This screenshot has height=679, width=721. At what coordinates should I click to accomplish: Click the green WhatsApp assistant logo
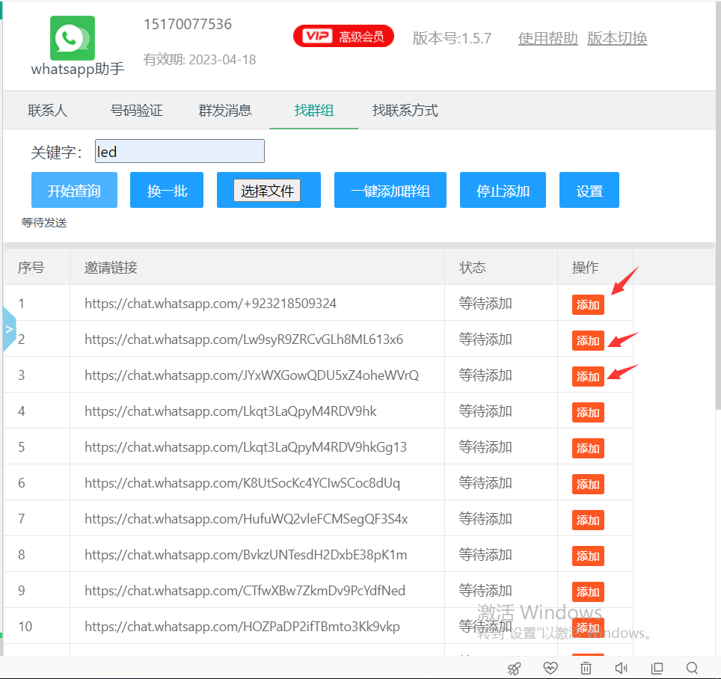tap(73, 38)
